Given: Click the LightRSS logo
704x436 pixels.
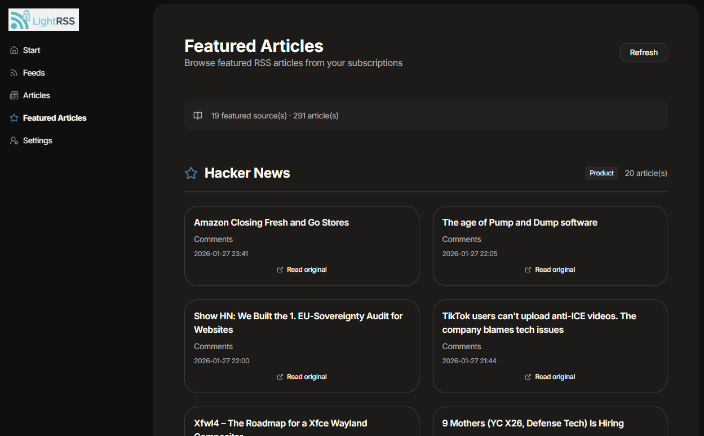Looking at the screenshot, I should click(x=43, y=20).
